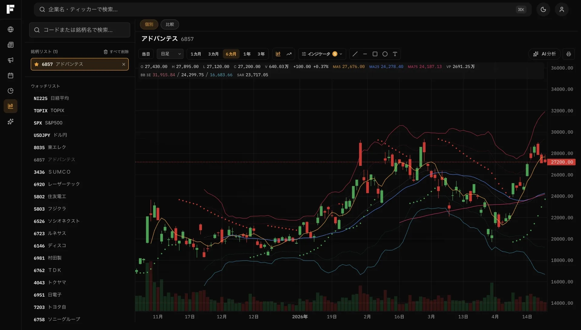This screenshot has height=330, width=581.
Task: Select the trend line drawing tool
Action: pos(355,54)
